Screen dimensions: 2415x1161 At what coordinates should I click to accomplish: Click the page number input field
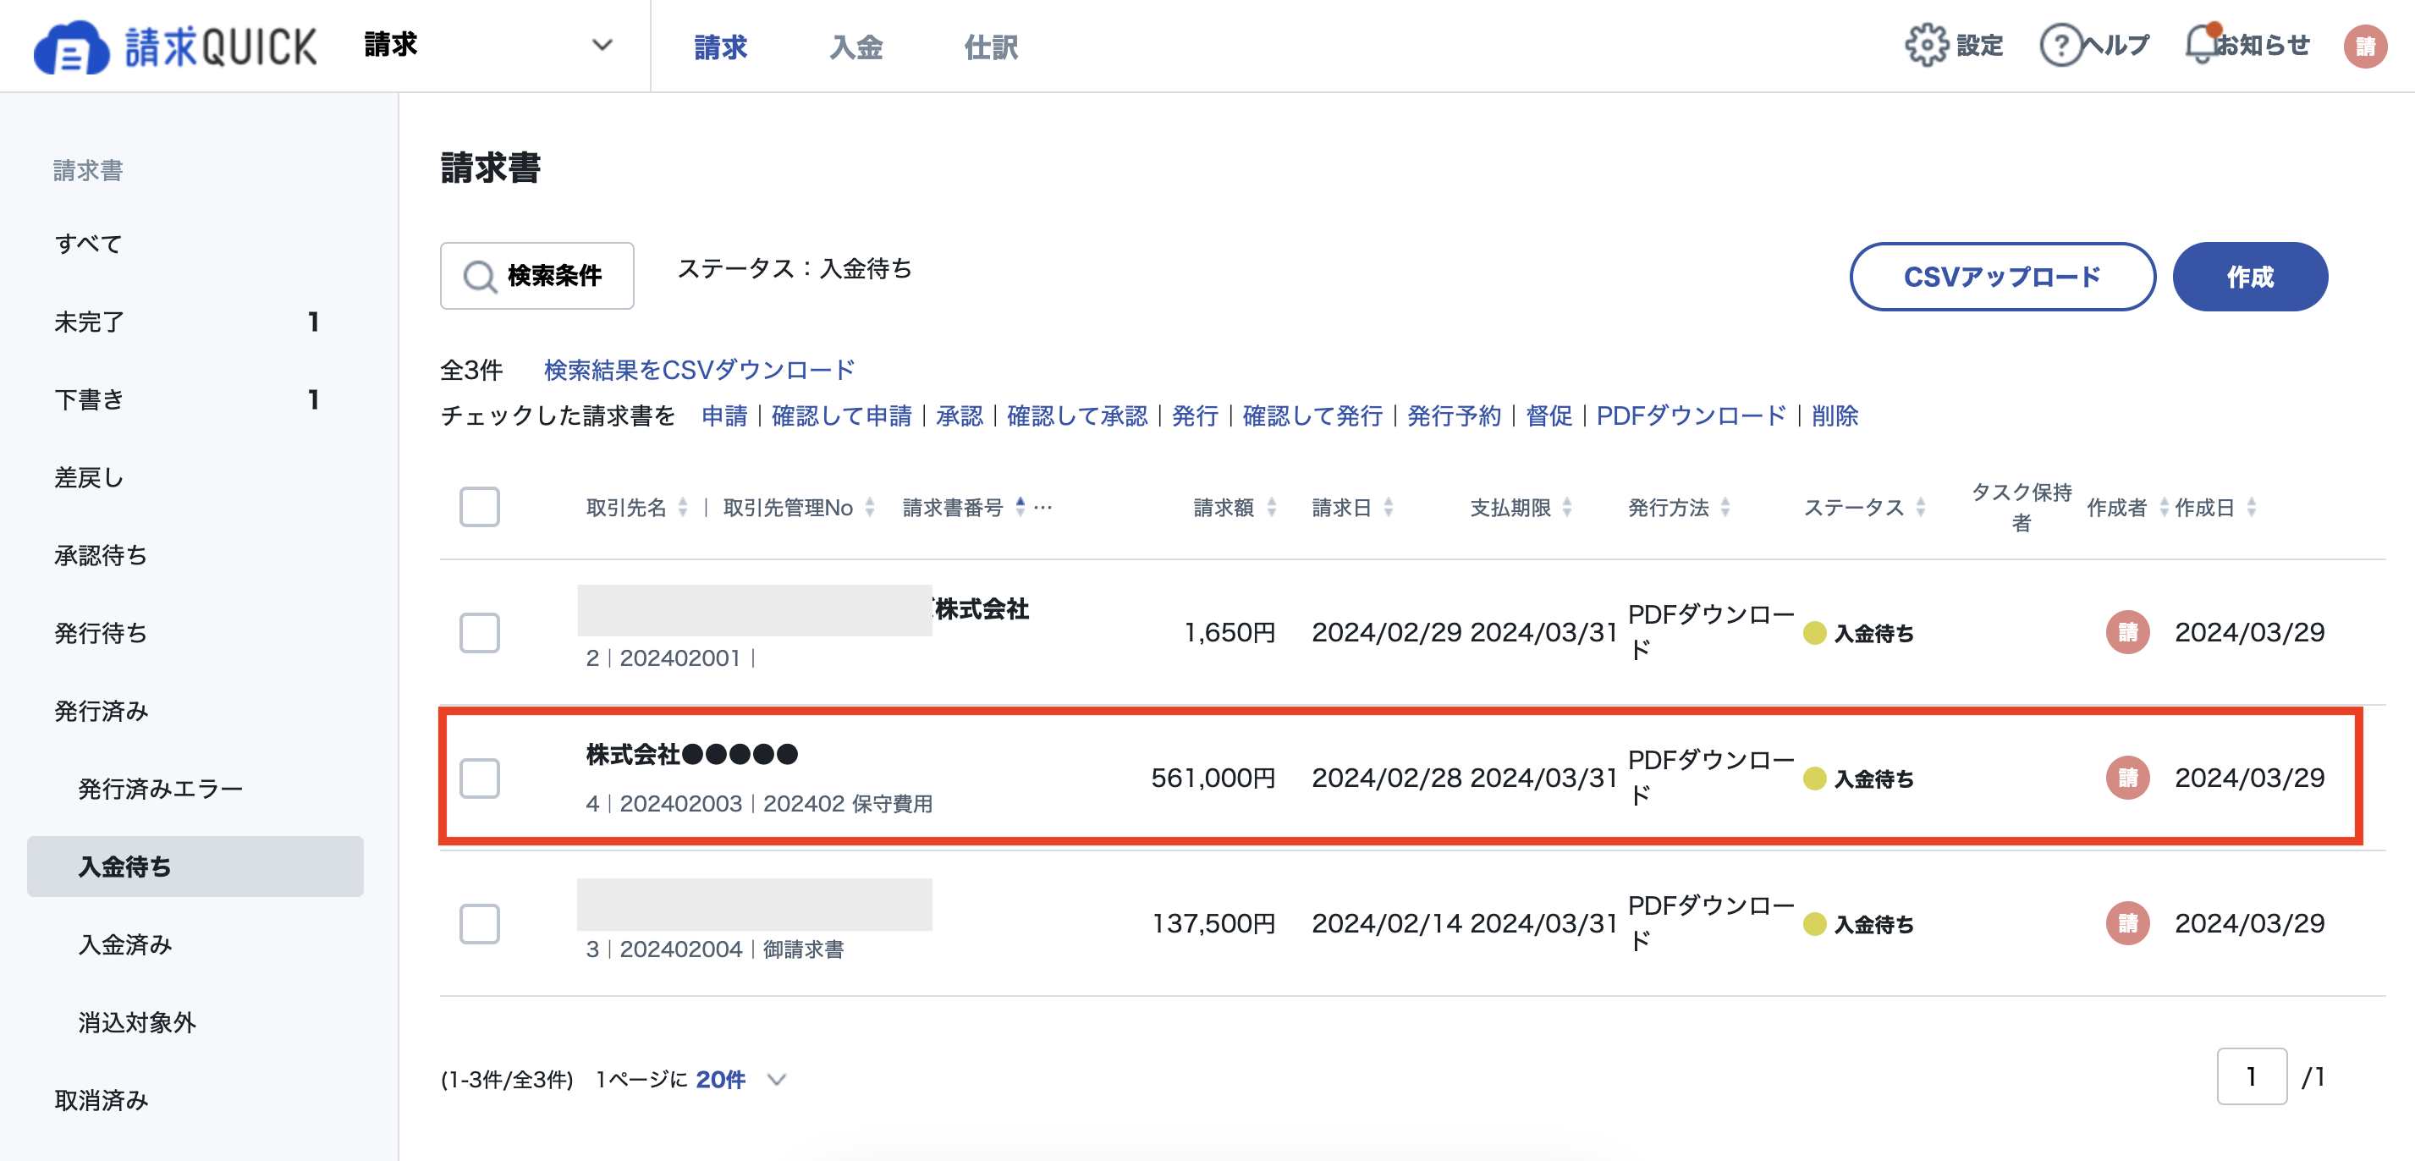coord(2253,1076)
